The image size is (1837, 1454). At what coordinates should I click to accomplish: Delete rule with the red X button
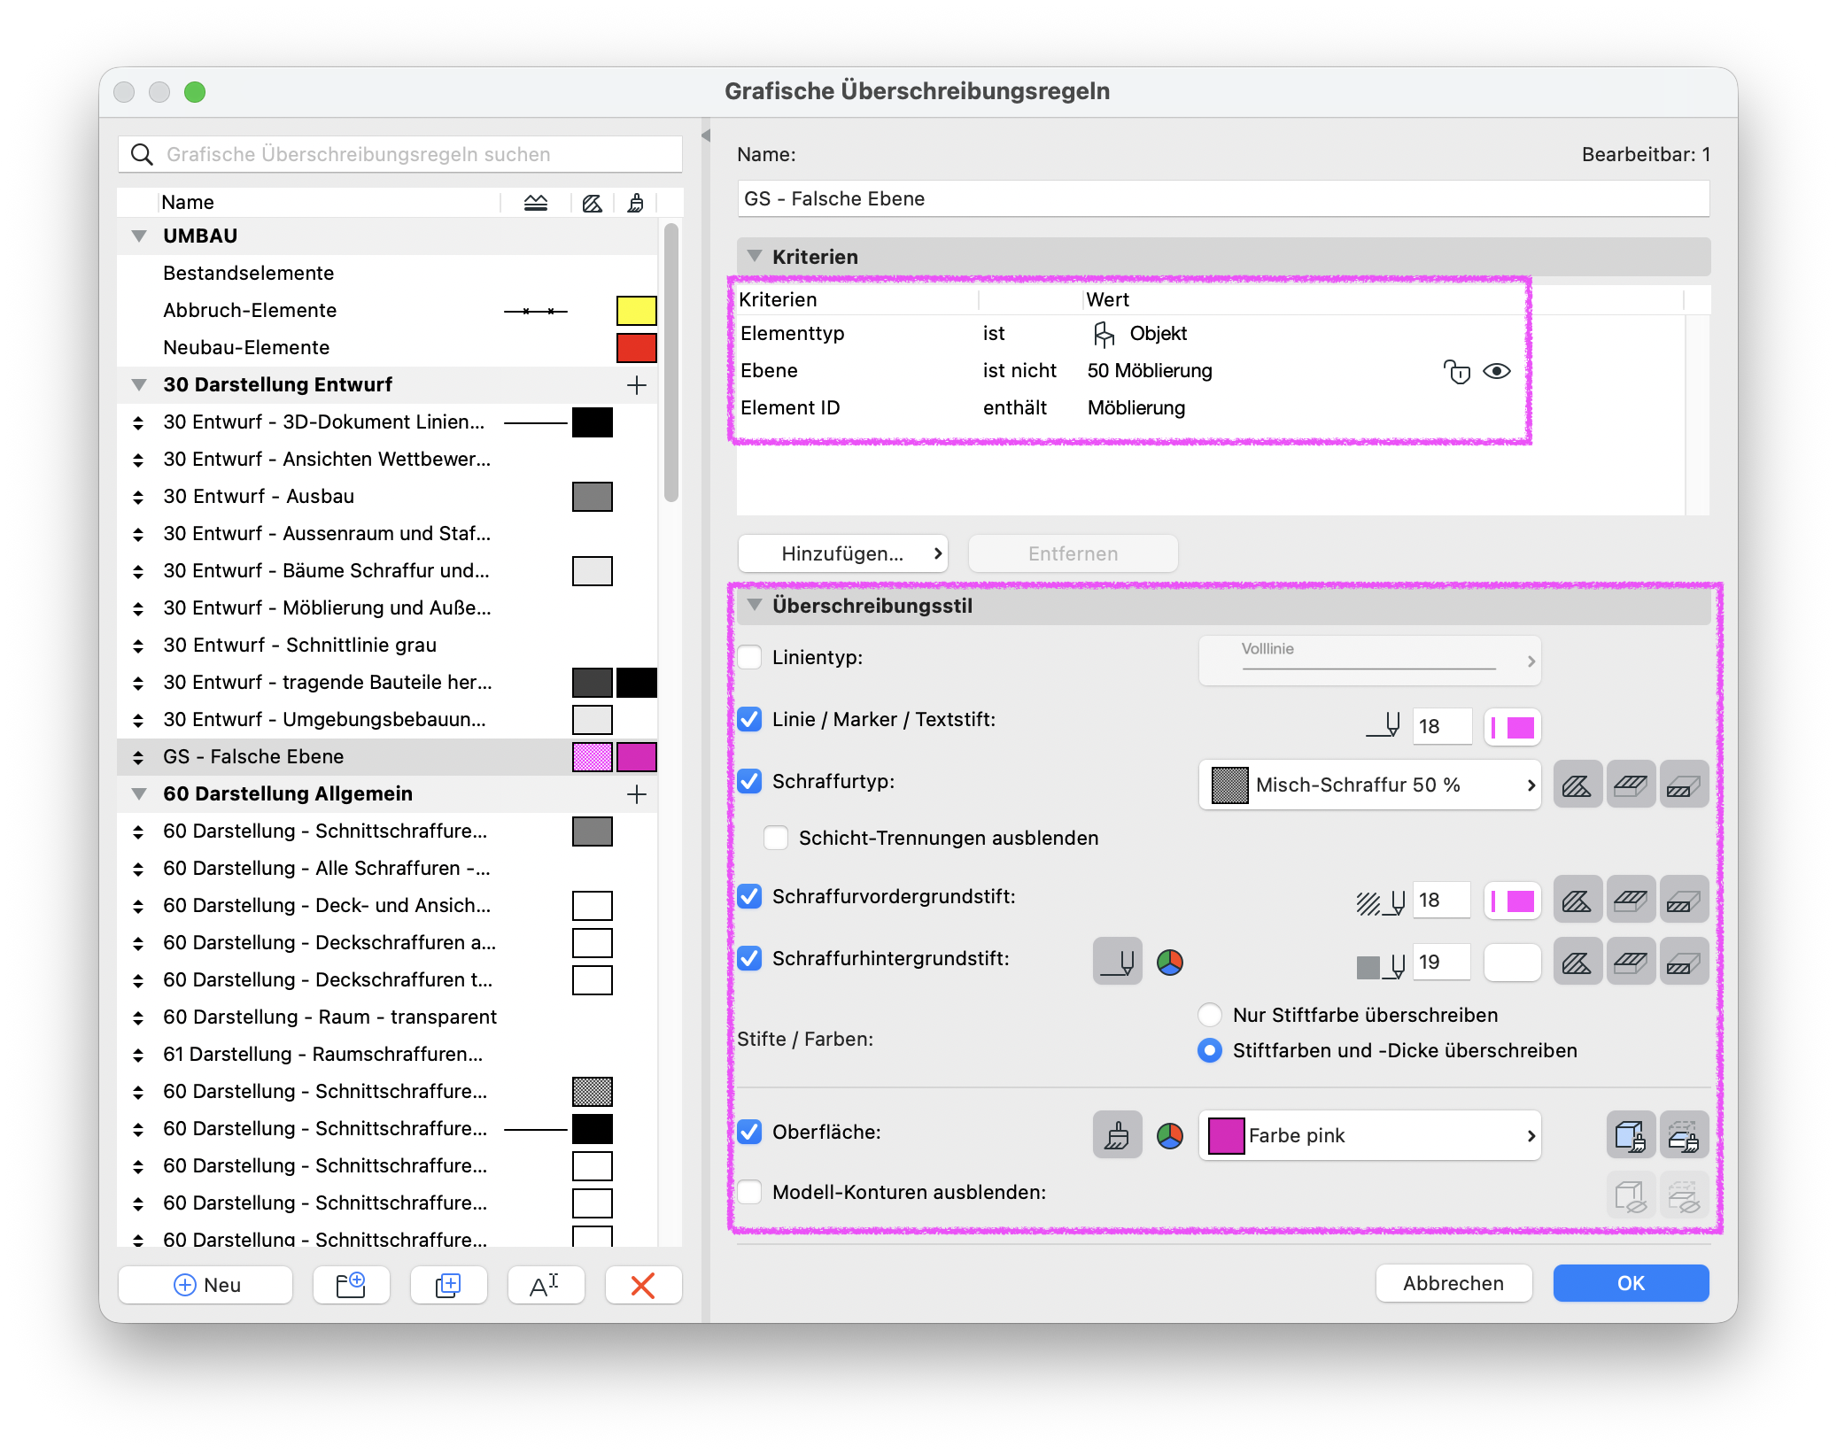(643, 1284)
